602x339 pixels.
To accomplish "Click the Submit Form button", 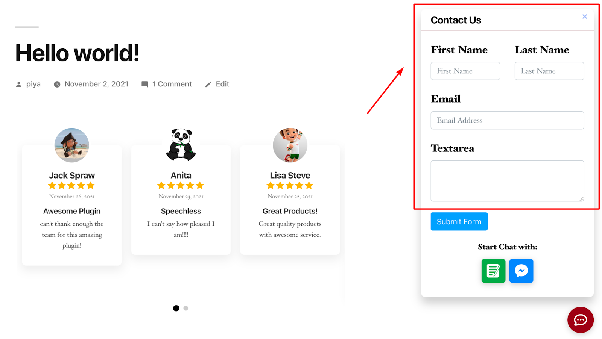I will pyautogui.click(x=459, y=221).
